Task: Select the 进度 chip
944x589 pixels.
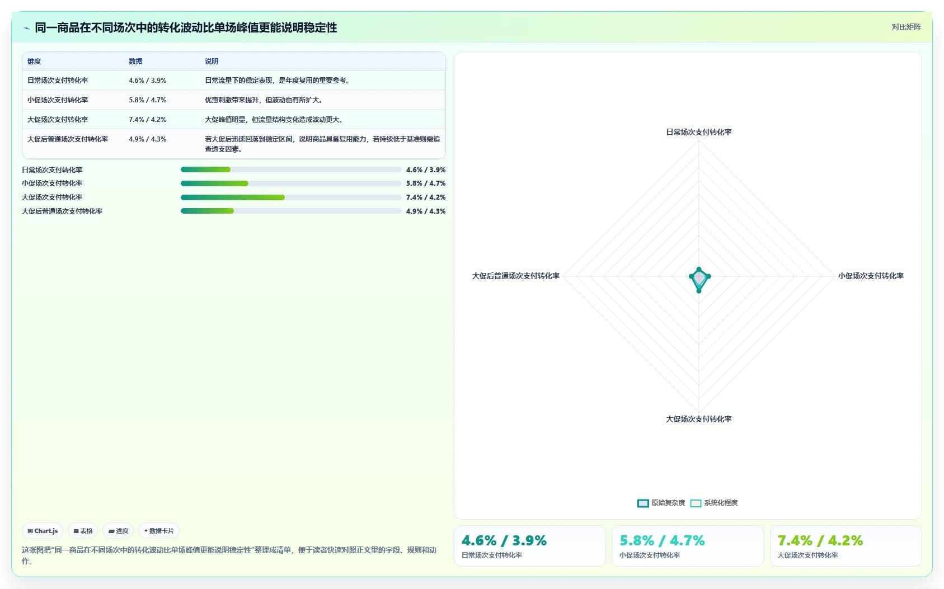Action: coord(118,531)
